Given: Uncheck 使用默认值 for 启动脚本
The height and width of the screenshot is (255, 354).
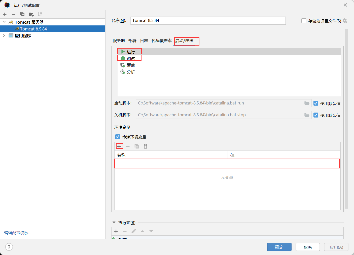Looking at the screenshot, I should [316, 103].
